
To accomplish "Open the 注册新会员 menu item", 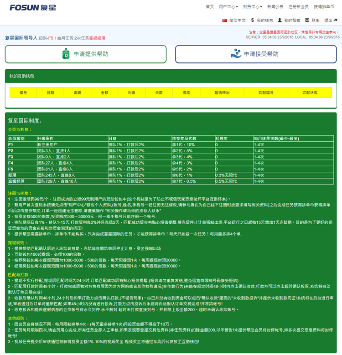I will pyautogui.click(x=299, y=7).
